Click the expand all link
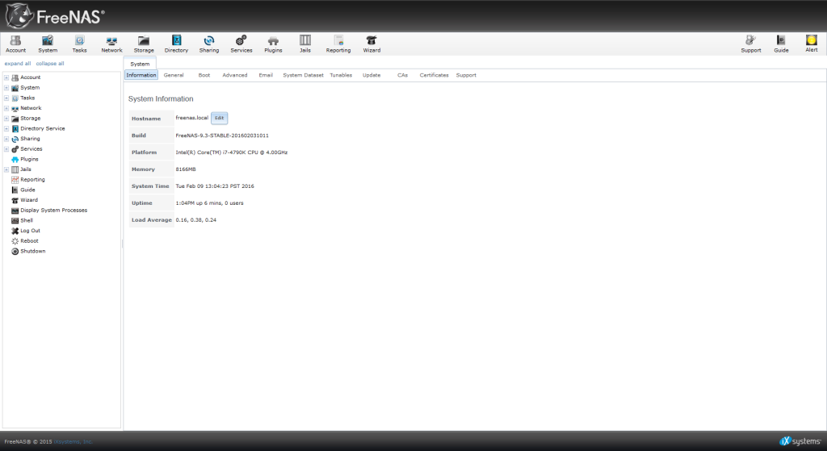The width and height of the screenshot is (827, 451). click(x=18, y=63)
